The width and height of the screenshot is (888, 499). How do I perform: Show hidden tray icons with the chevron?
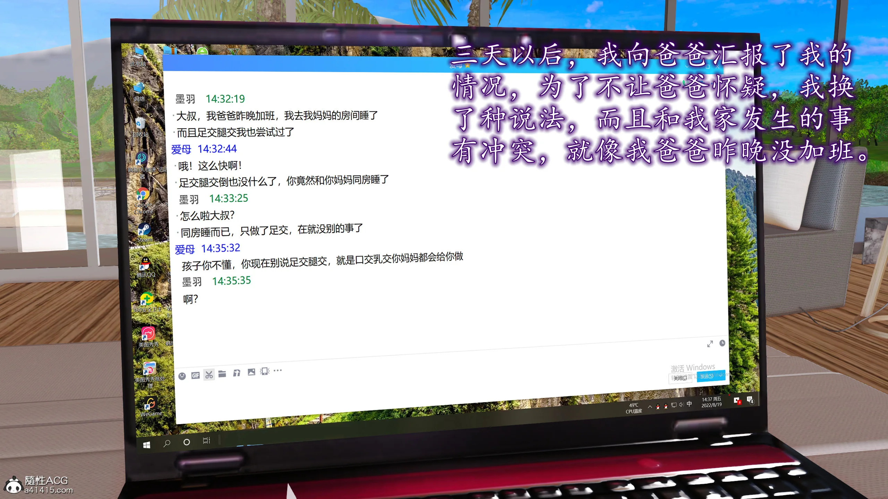pyautogui.click(x=650, y=407)
